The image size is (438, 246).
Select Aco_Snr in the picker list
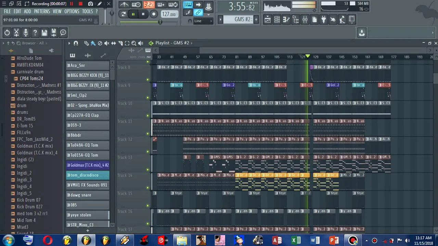coord(88,65)
